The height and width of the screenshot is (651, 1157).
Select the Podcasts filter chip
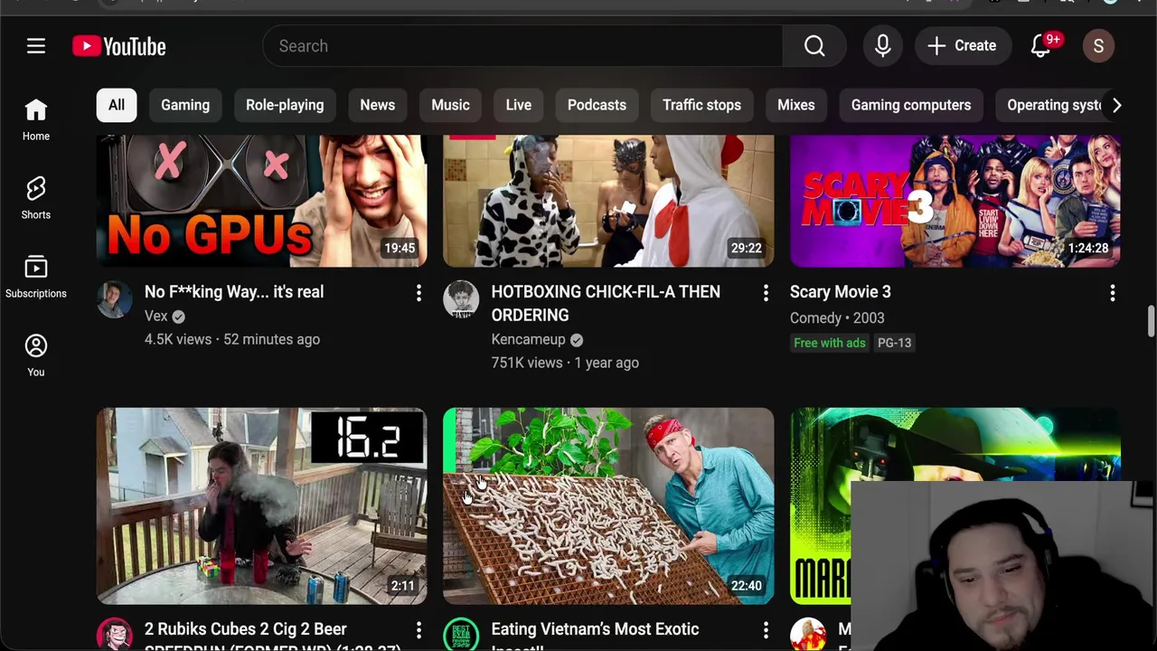597,105
